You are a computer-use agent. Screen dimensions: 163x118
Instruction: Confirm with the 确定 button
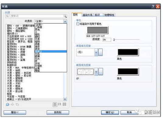pos(110,113)
